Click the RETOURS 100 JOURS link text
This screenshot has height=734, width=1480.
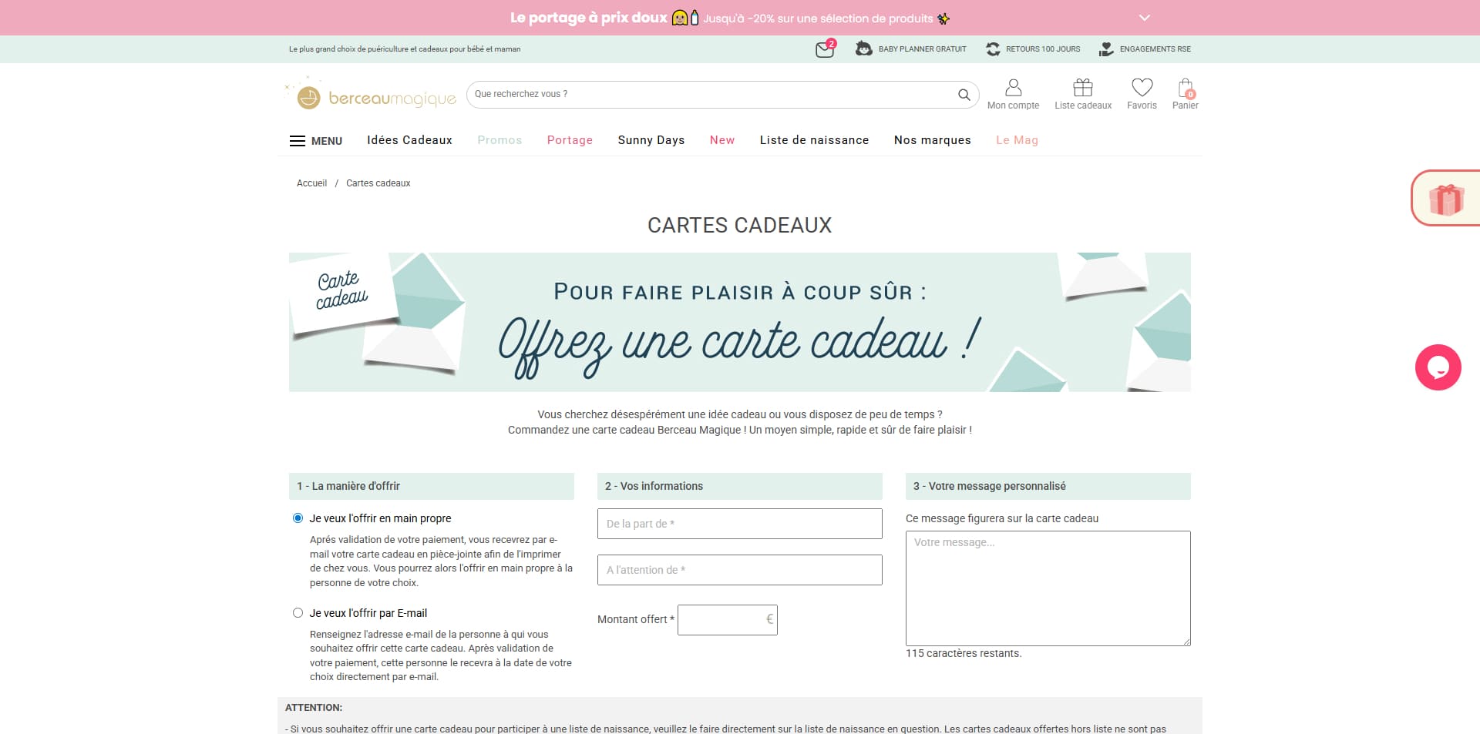click(x=1043, y=49)
